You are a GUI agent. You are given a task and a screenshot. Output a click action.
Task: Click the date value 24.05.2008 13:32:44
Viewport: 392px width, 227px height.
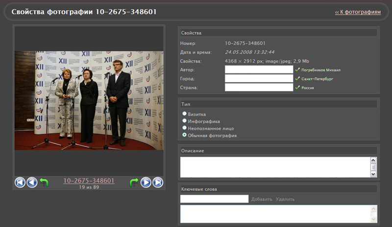tap(249, 52)
